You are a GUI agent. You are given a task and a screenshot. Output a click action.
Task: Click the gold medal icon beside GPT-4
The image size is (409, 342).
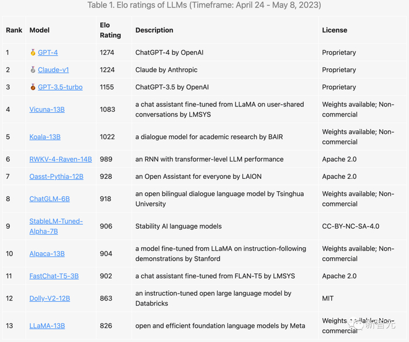point(33,53)
